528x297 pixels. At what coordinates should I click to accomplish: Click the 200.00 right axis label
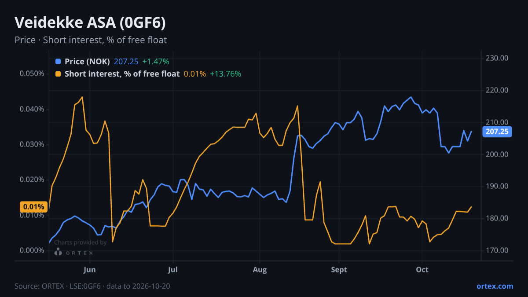(498, 154)
